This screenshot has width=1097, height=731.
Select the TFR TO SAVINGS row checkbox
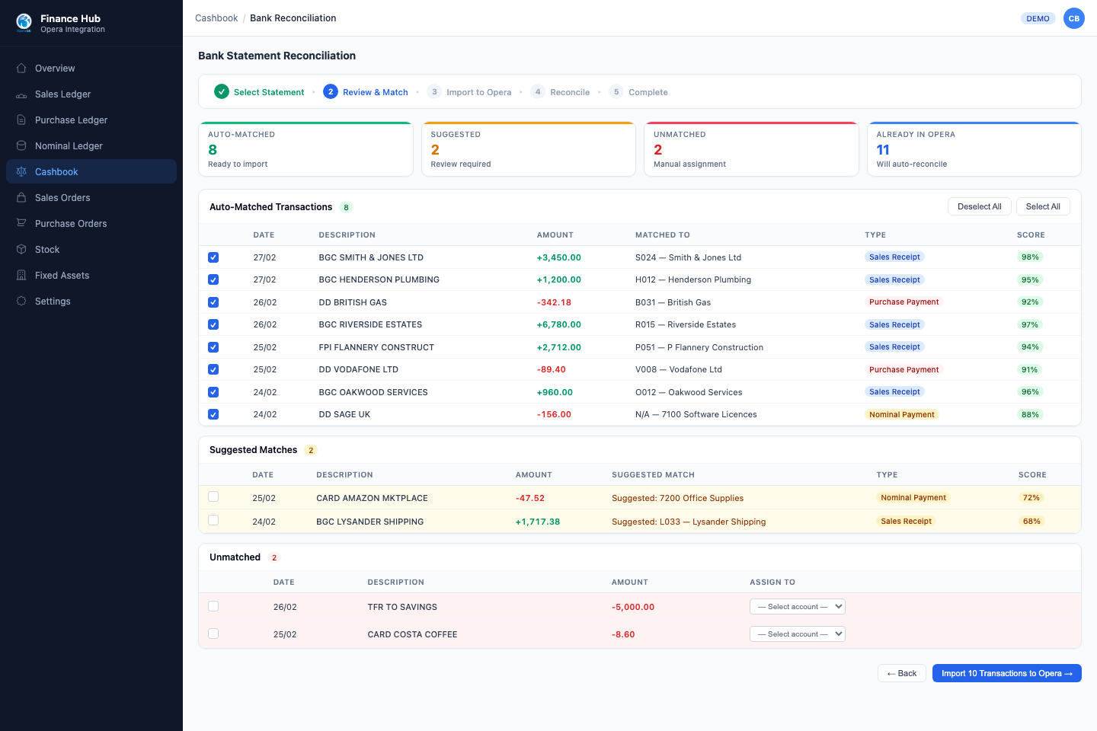213,607
